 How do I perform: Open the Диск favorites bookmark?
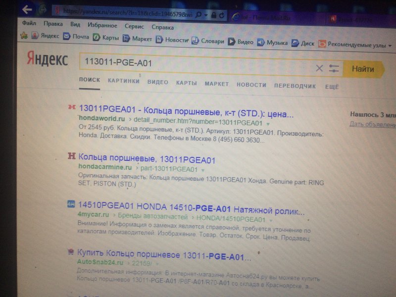303,44
